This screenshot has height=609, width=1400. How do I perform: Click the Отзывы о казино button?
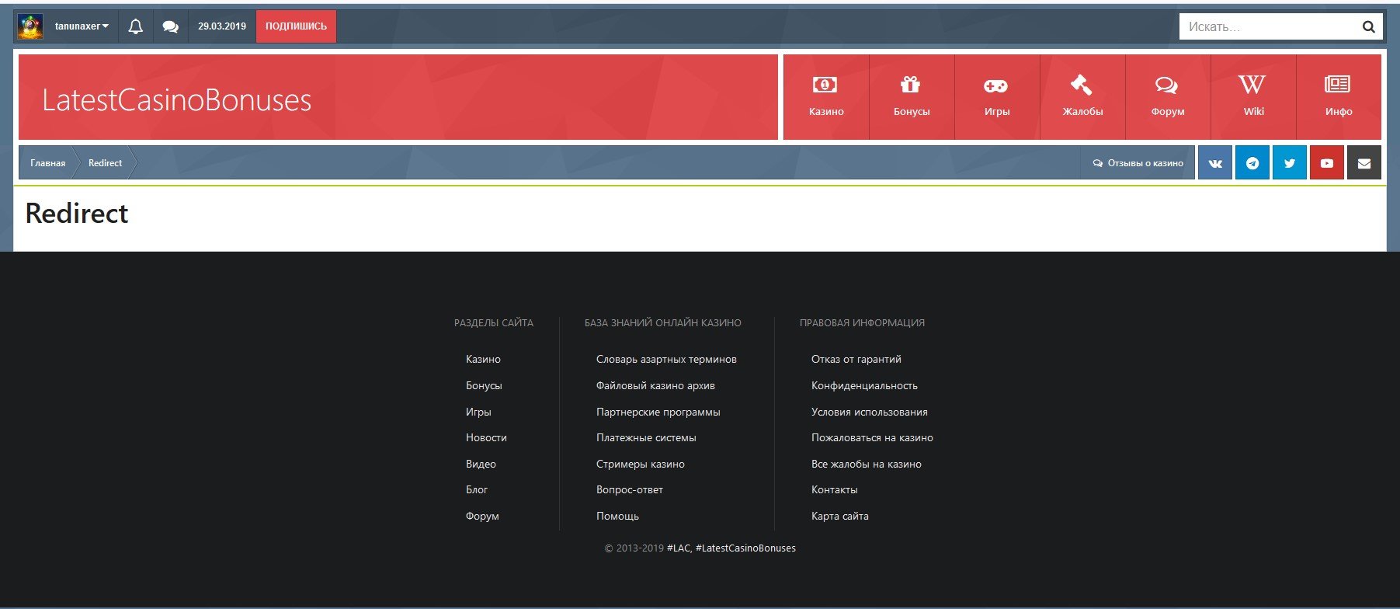1138,163
